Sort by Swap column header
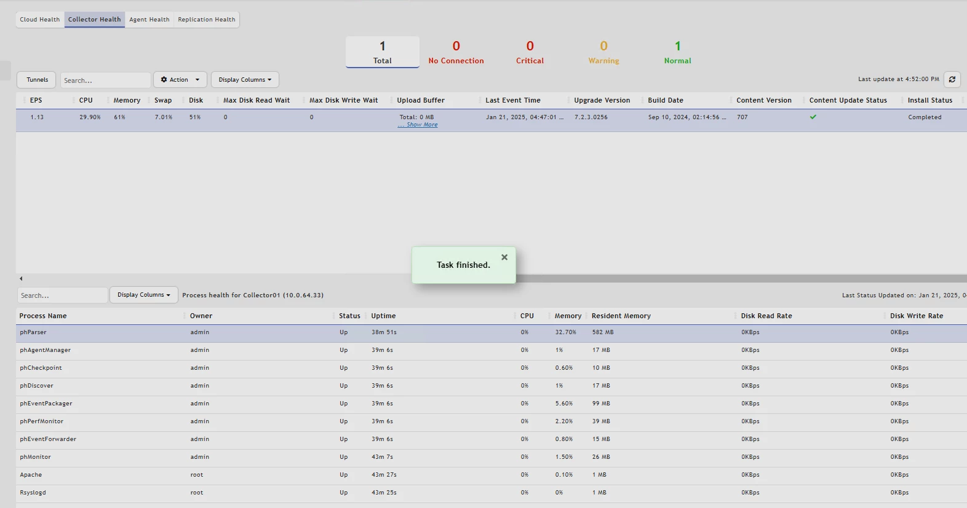Viewport: 967px width, 508px height. tap(163, 100)
